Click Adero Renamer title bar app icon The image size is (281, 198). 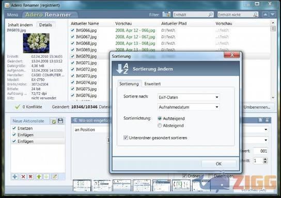click(x=7, y=5)
